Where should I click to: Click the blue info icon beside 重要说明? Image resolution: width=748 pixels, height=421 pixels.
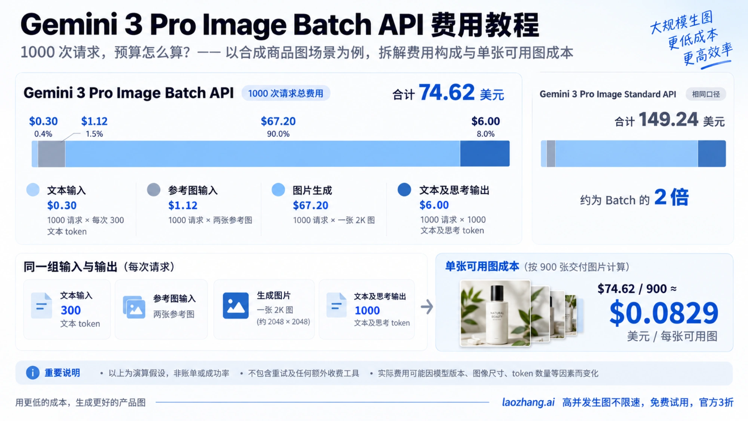coord(33,373)
